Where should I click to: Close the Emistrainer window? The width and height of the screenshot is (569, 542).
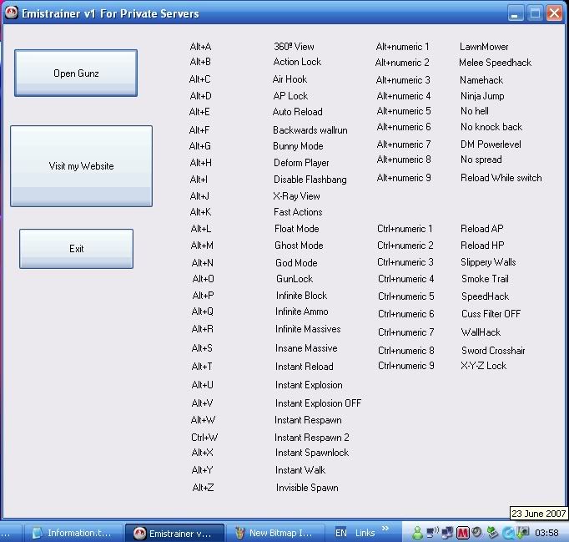tap(555, 13)
